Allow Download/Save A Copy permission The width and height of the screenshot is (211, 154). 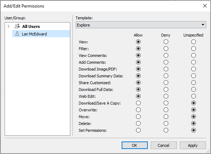click(138, 103)
